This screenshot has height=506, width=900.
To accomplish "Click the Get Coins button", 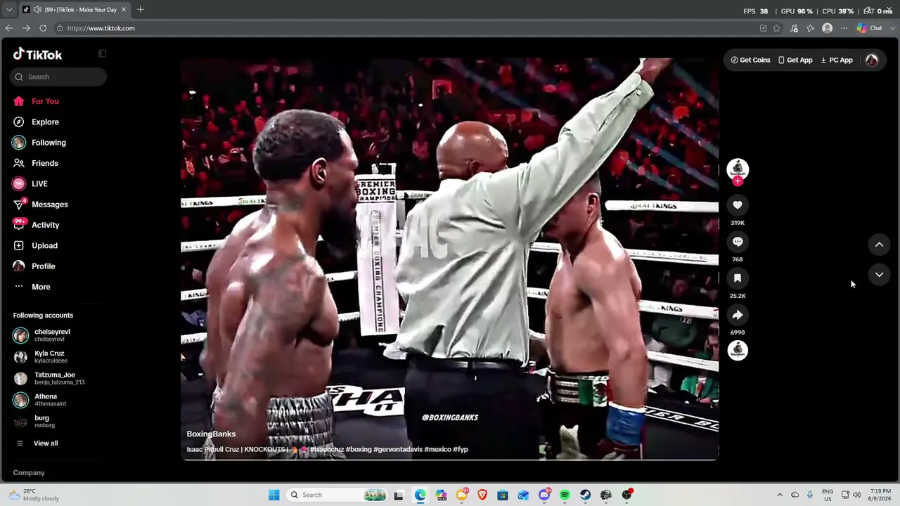I will tap(750, 60).
